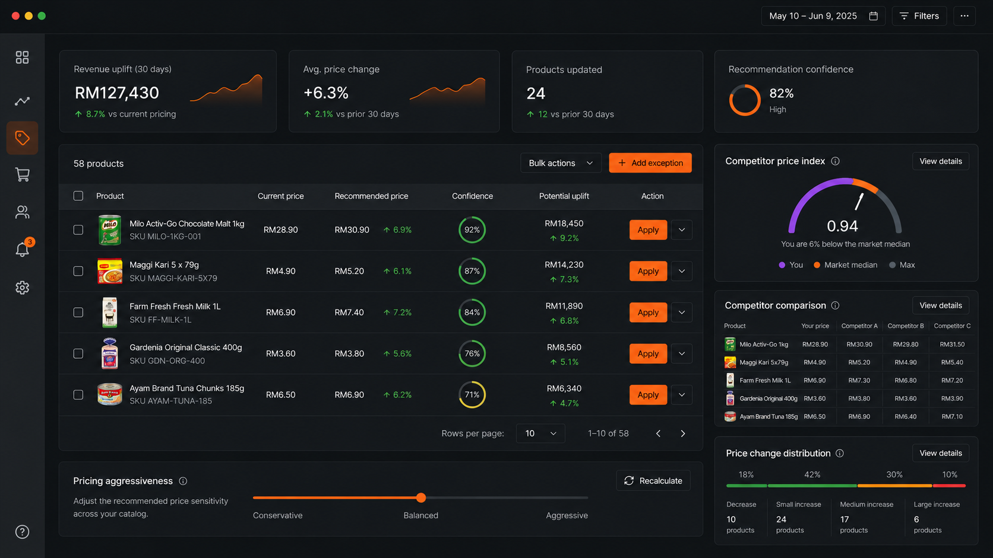
Task: View details of Price change distribution
Action: pyautogui.click(x=941, y=453)
